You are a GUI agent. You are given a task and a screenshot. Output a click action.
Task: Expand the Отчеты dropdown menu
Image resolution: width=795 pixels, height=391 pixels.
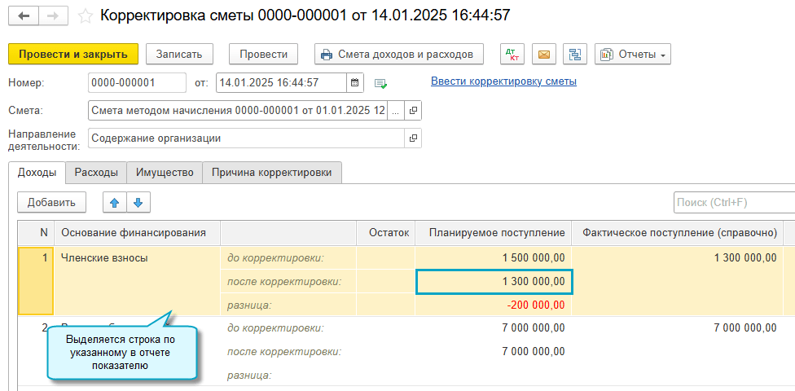click(632, 55)
